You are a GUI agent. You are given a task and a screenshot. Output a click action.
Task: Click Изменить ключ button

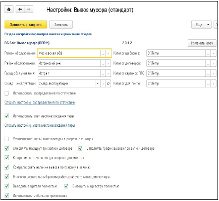point(202,43)
